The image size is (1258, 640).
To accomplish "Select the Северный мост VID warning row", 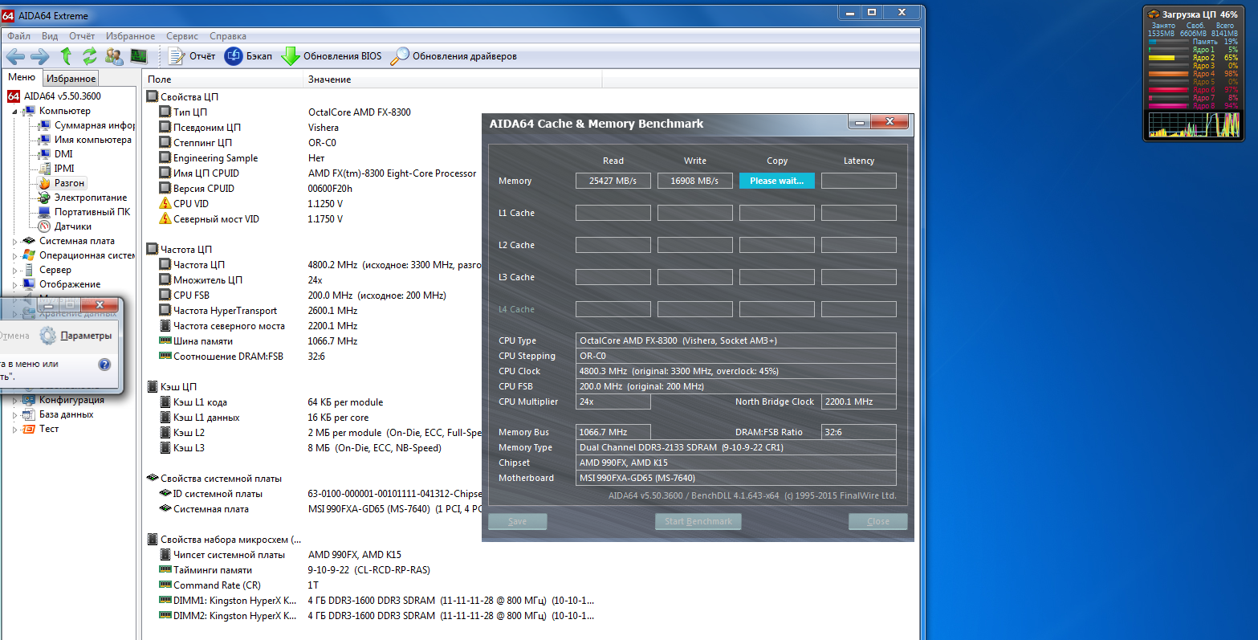I will (313, 219).
